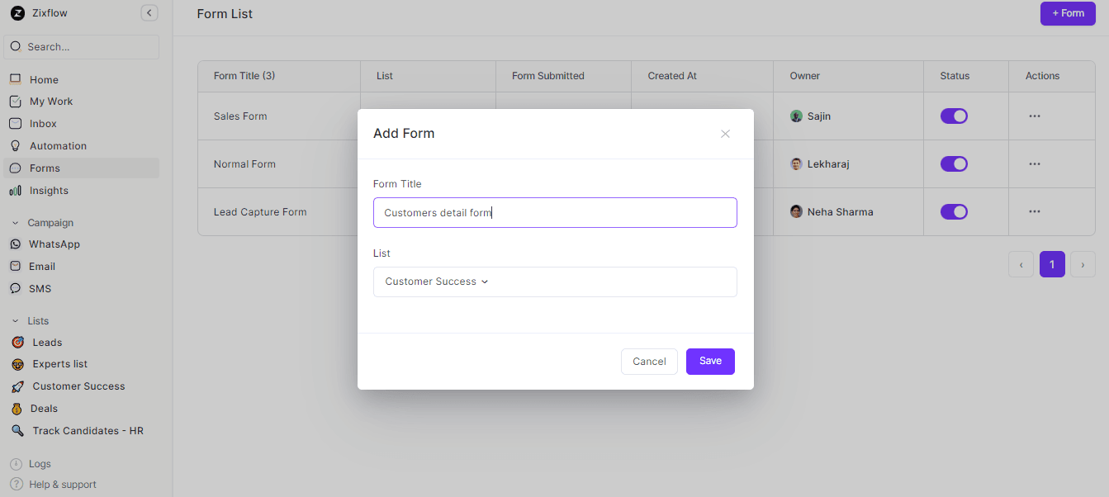Go to the Forms menu item
This screenshot has width=1109, height=497.
[45, 168]
